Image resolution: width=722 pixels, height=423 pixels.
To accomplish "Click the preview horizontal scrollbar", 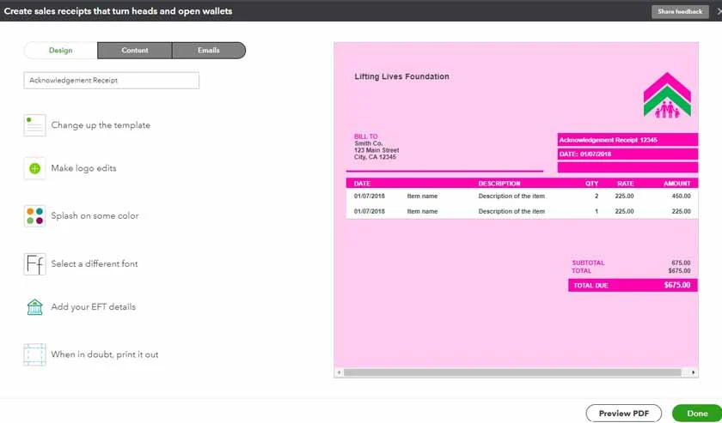I will coord(512,372).
